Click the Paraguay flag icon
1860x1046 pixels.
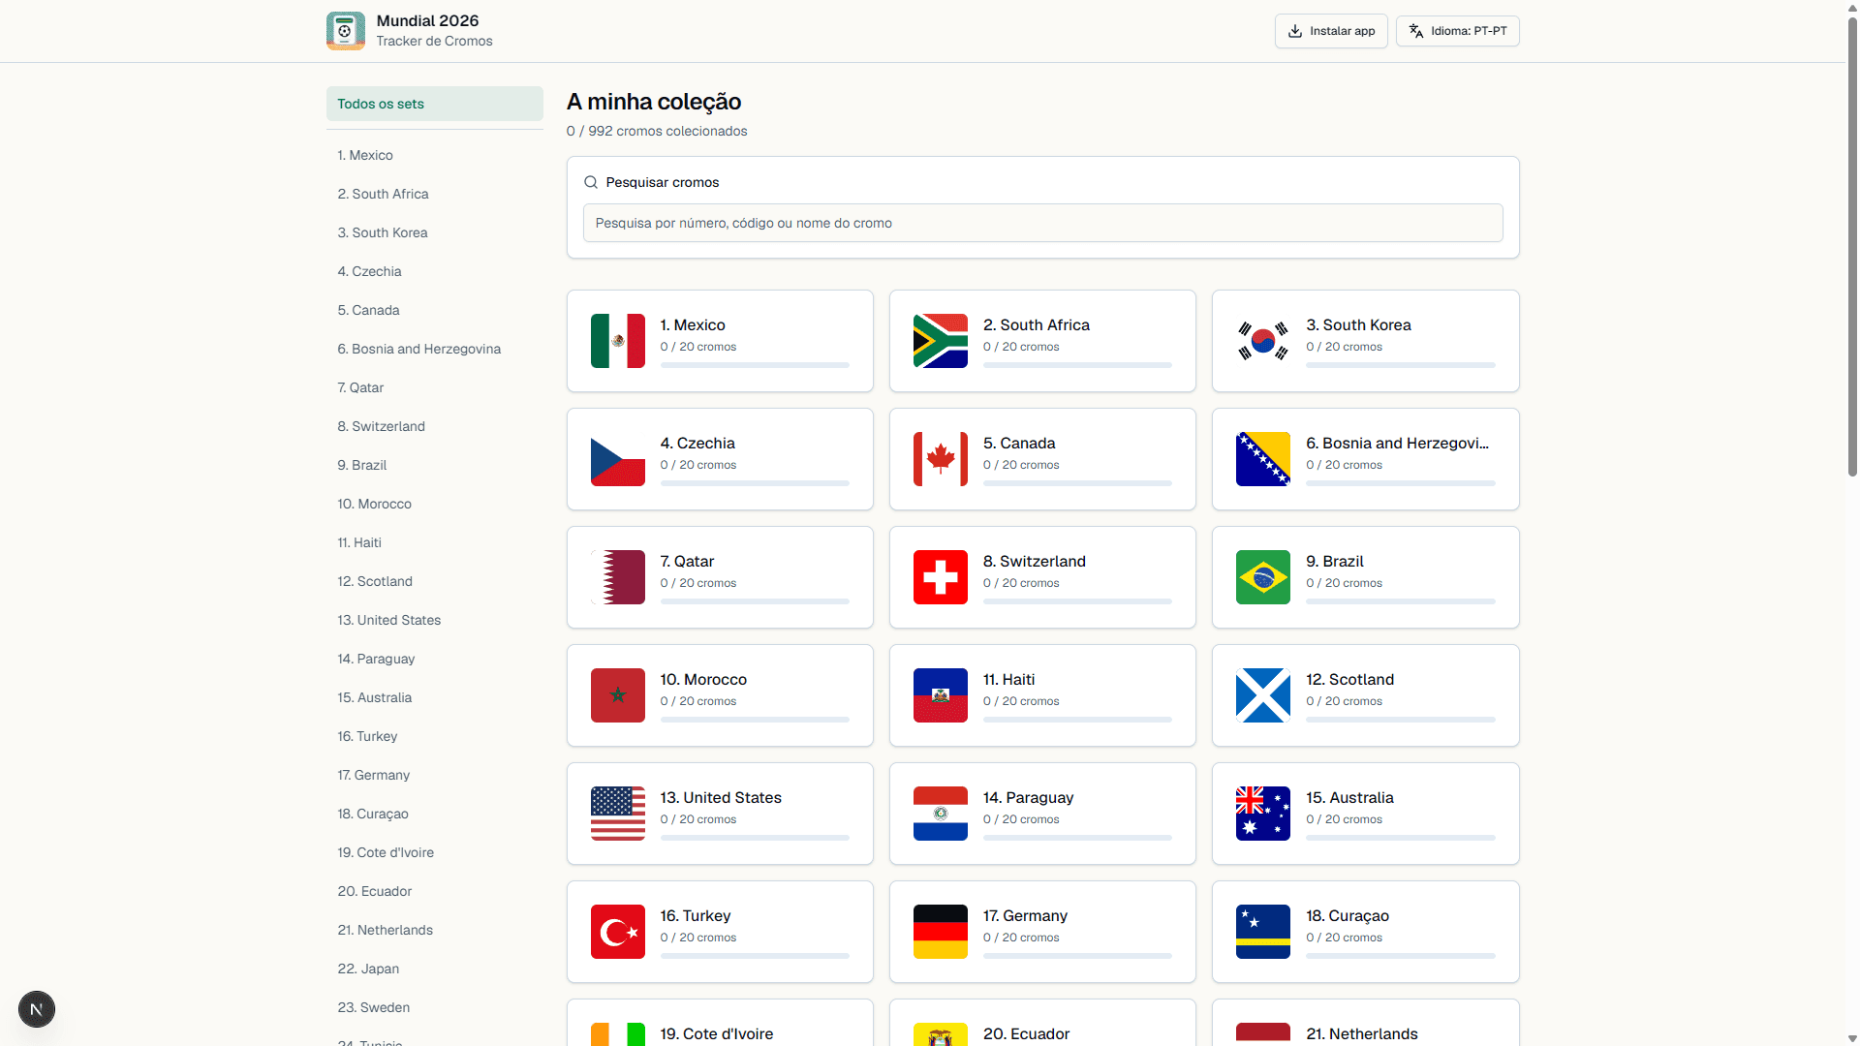click(x=941, y=814)
